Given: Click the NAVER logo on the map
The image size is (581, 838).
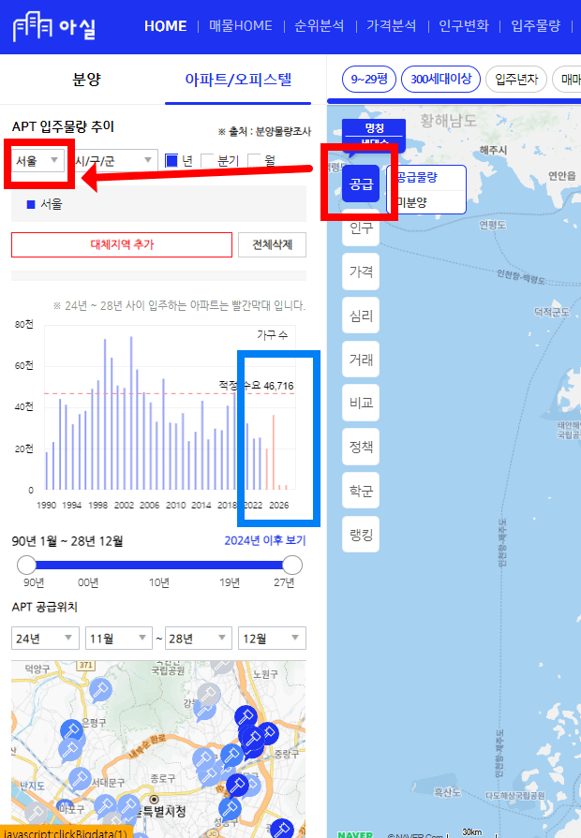Looking at the screenshot, I should pyautogui.click(x=355, y=834).
